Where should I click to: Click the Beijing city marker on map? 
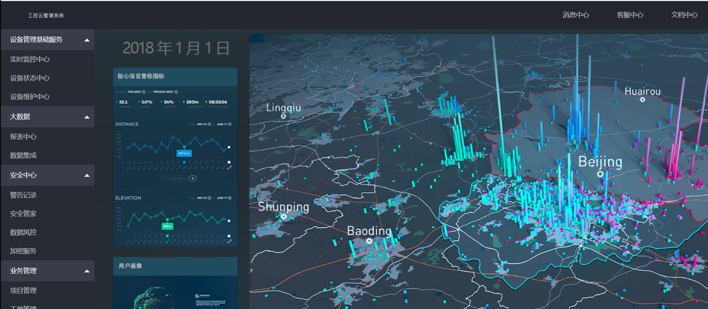pyautogui.click(x=600, y=174)
